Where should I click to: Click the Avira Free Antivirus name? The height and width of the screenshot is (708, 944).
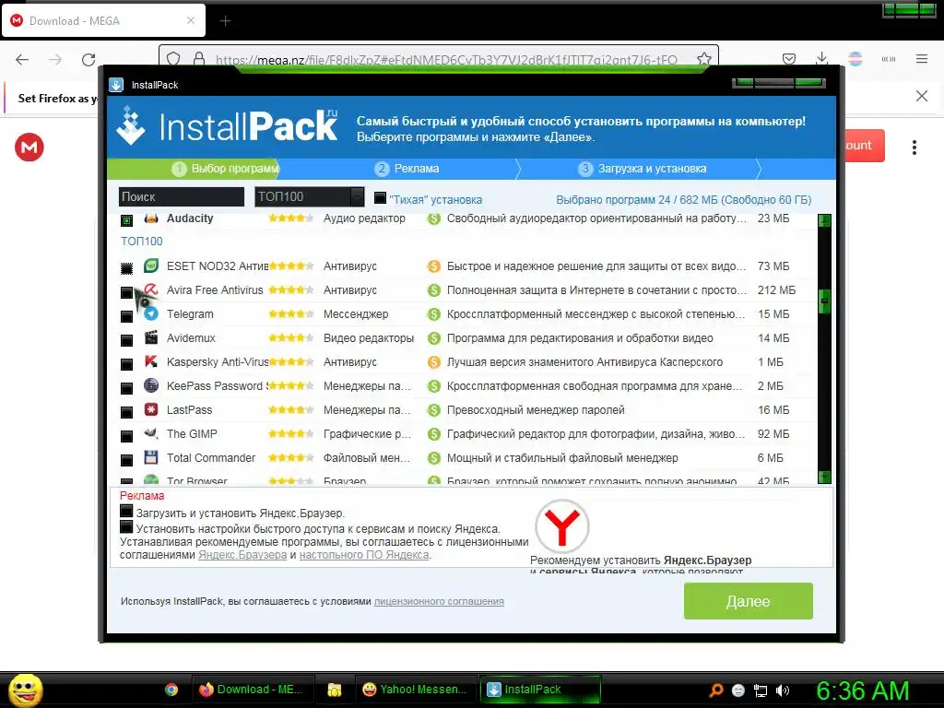pyautogui.click(x=215, y=290)
